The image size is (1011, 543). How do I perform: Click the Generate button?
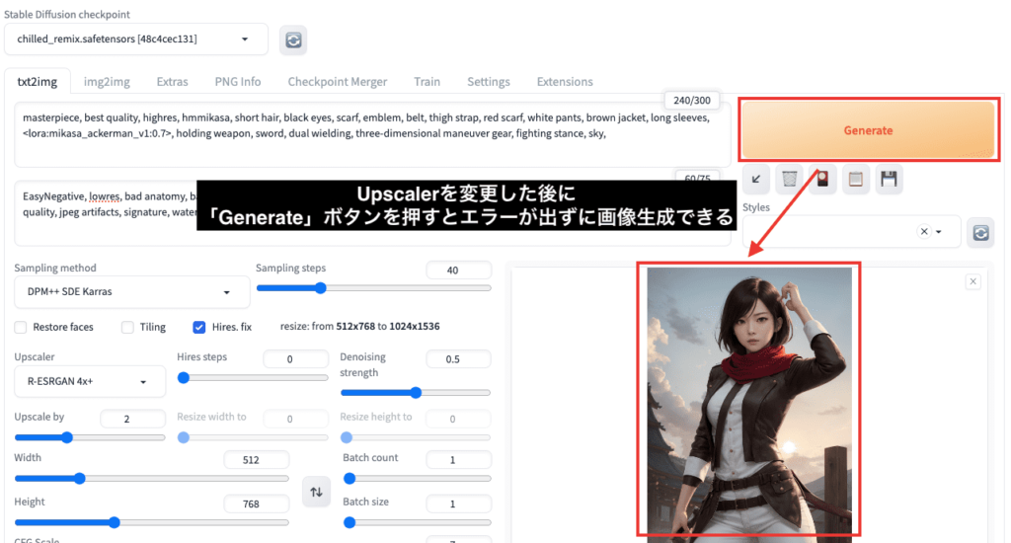pos(868,130)
